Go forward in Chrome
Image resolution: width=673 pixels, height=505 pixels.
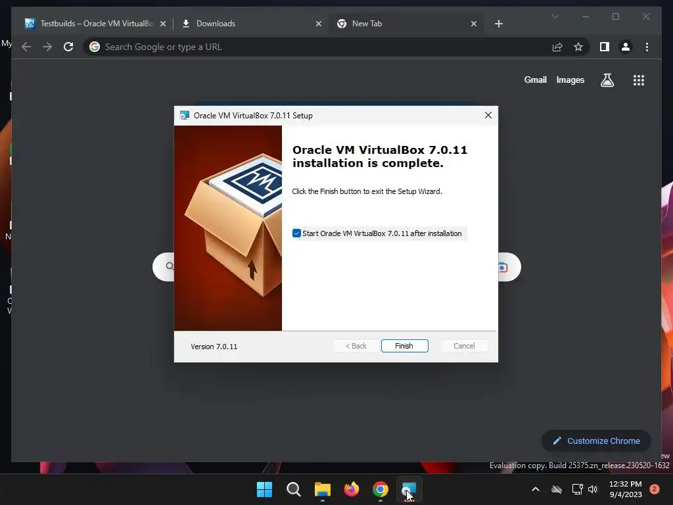click(x=47, y=47)
